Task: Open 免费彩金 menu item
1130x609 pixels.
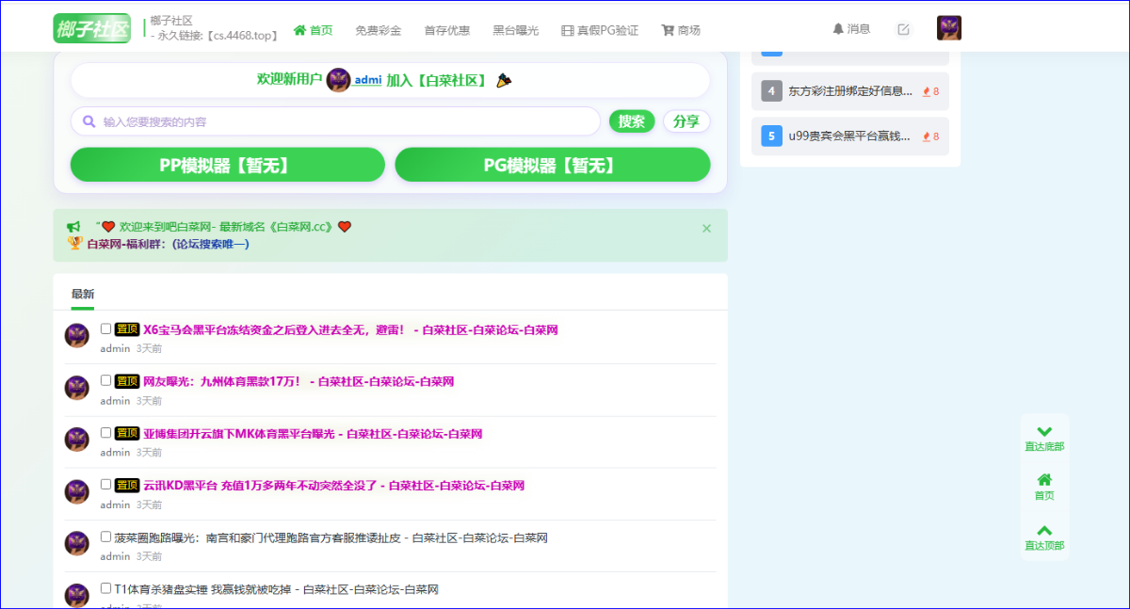Action: point(379,30)
